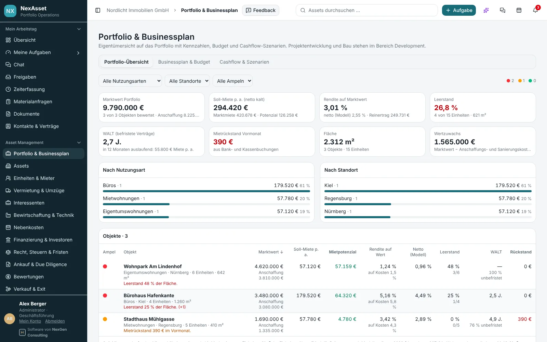
Task: Open Verkauf & Exit in sidebar
Action: (43, 289)
